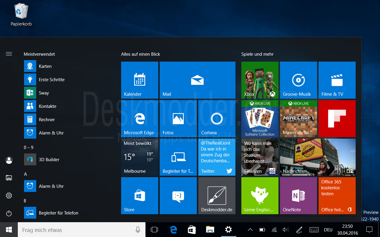Open Alarm & Uhr under letter A
This screenshot has width=380, height=237.
tap(67, 186)
